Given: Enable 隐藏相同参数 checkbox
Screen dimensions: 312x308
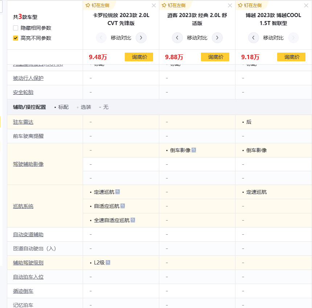Looking at the screenshot, I should coord(16,28).
